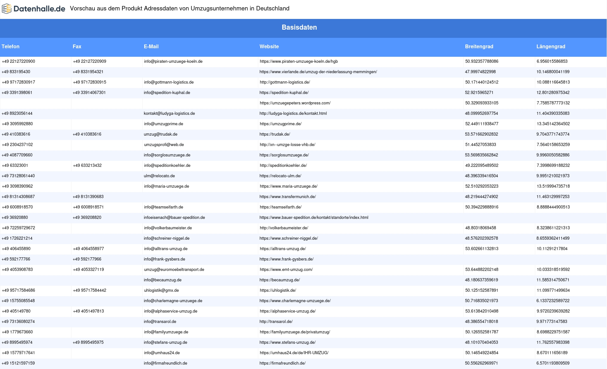607x369 pixels.
Task: Click latitude value 50.932357788086
Action: coord(482,61)
